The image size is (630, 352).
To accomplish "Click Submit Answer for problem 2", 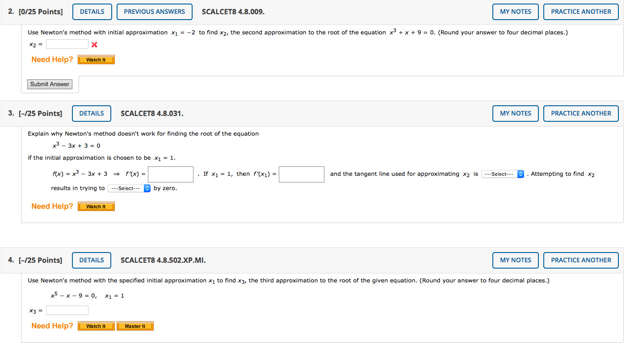I will 49,84.
